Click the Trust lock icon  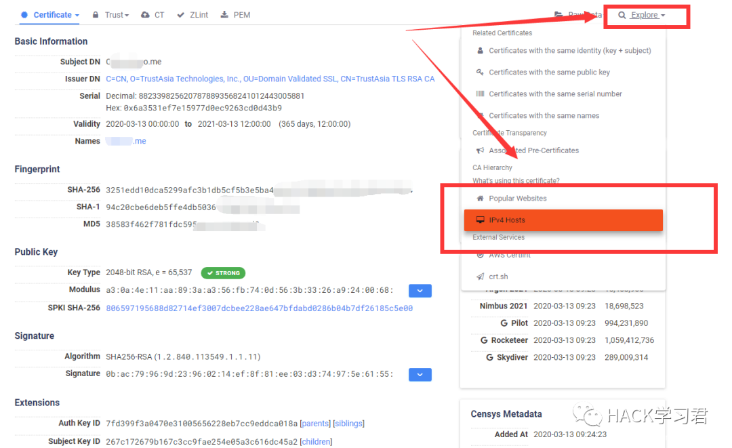(96, 15)
